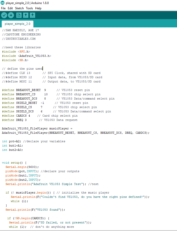Image resolution: width=177 pixels, height=231 pixels.
Task: Create a new sketch with New icon
Action: tap(19, 15)
